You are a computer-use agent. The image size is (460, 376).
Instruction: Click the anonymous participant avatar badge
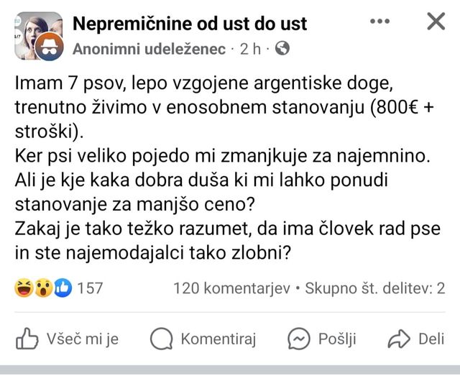pyautogui.click(x=49, y=47)
